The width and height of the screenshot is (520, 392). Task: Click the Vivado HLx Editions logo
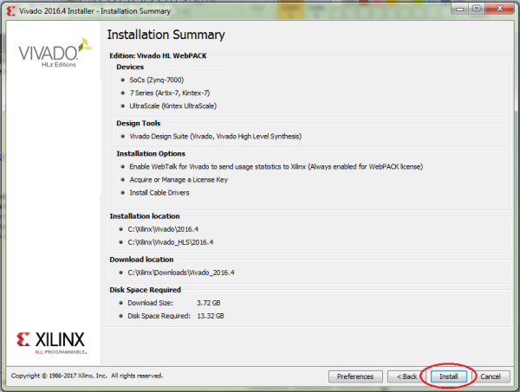[55, 53]
